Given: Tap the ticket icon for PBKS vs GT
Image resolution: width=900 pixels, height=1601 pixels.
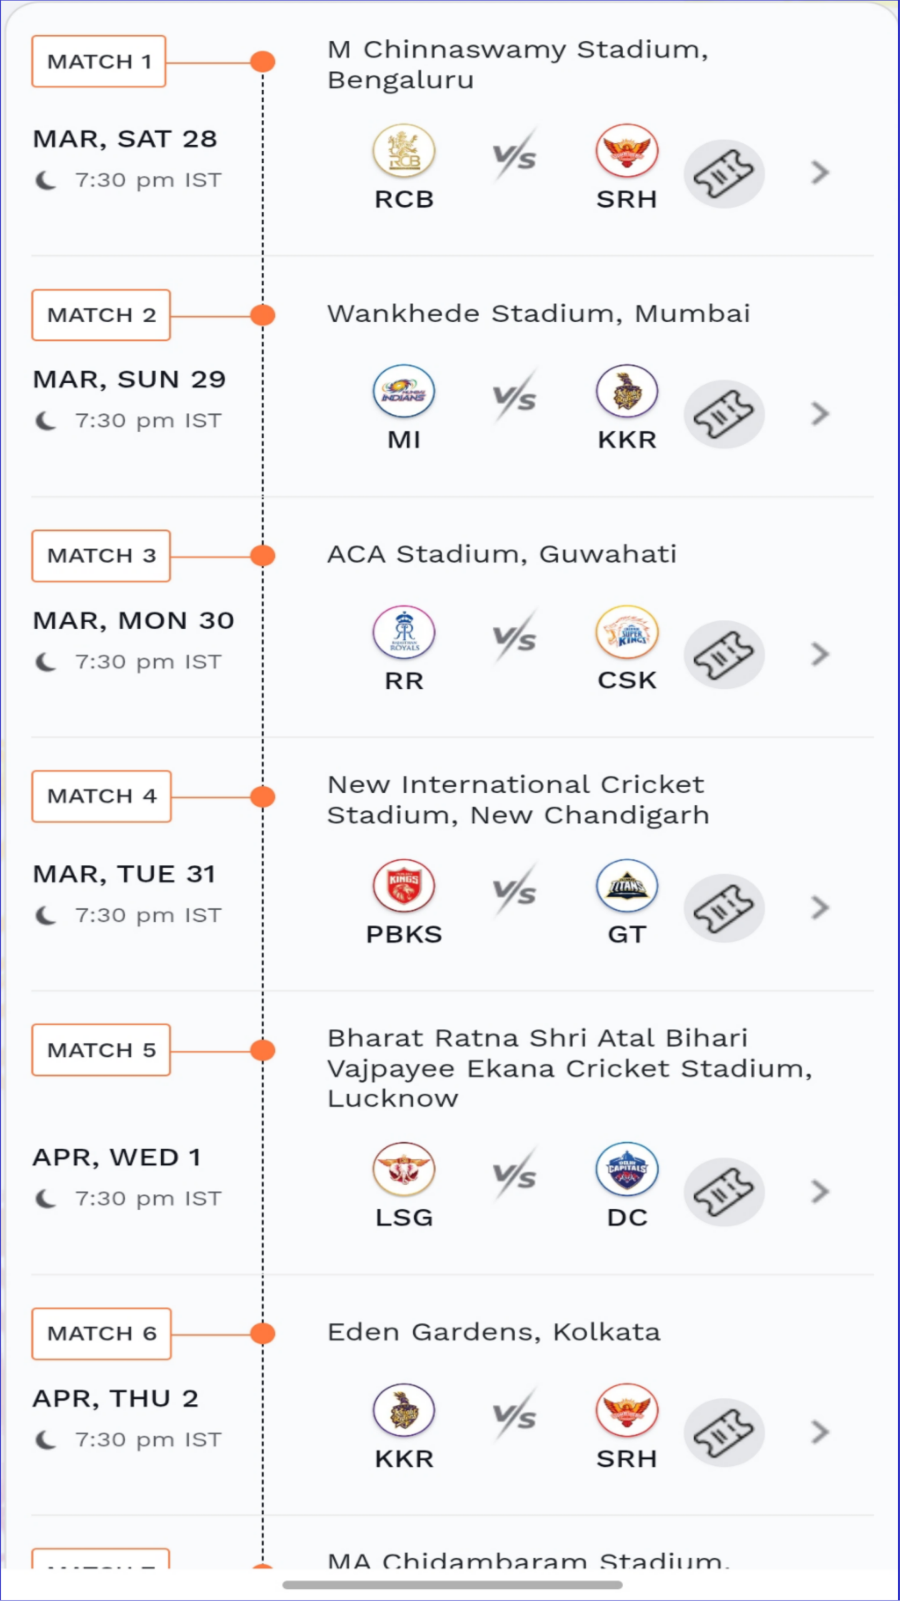Looking at the screenshot, I should 723,908.
